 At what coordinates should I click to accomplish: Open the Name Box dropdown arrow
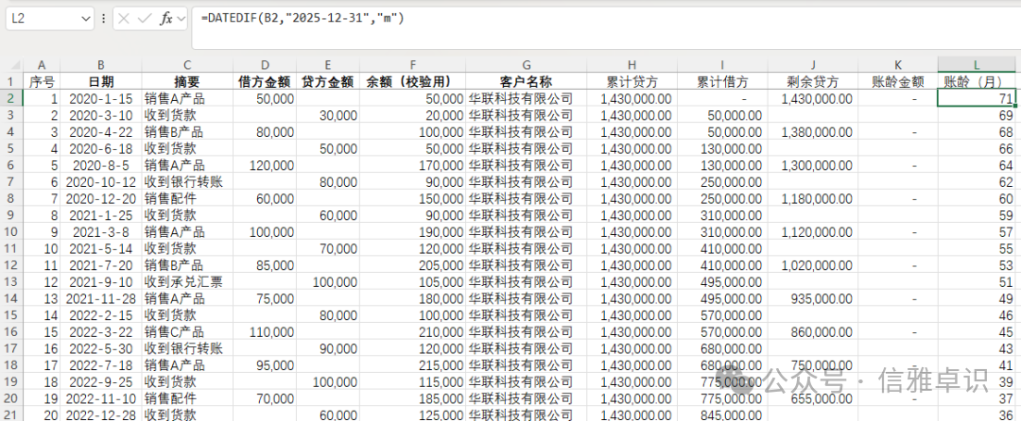pos(85,20)
